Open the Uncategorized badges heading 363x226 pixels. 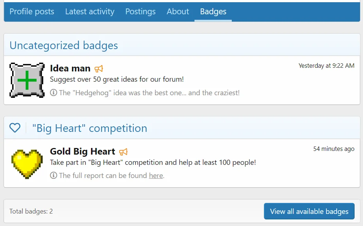pyautogui.click(x=64, y=45)
